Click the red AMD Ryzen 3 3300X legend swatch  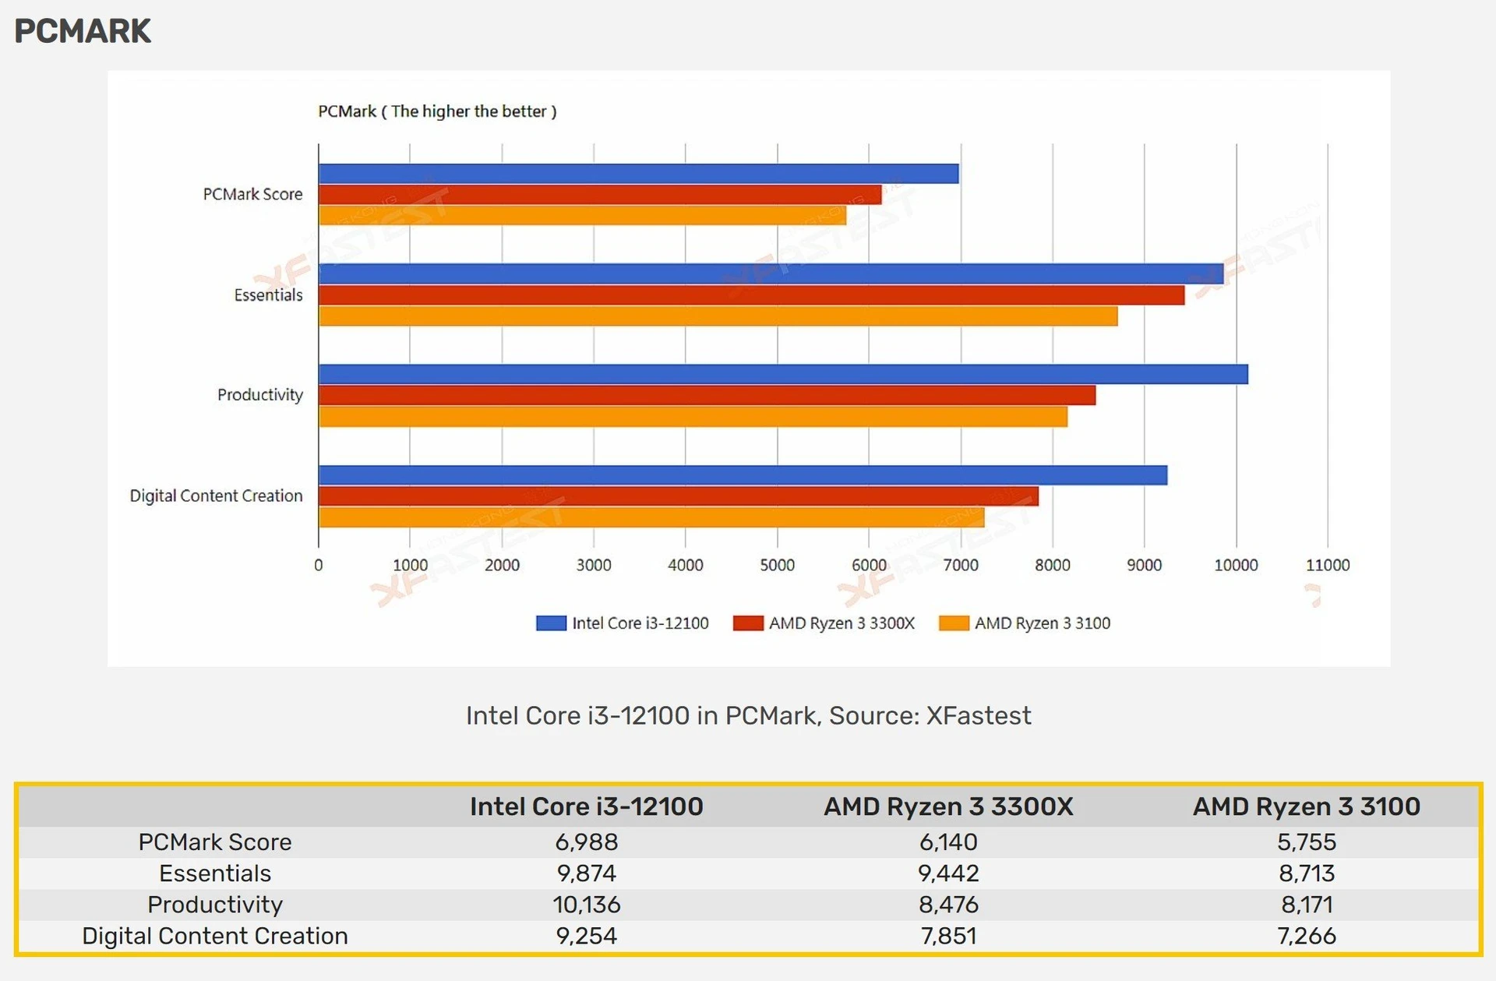click(x=748, y=623)
